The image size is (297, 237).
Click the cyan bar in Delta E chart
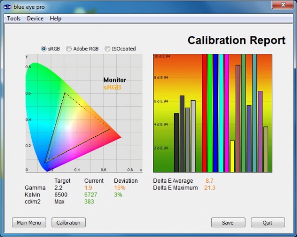point(221,113)
